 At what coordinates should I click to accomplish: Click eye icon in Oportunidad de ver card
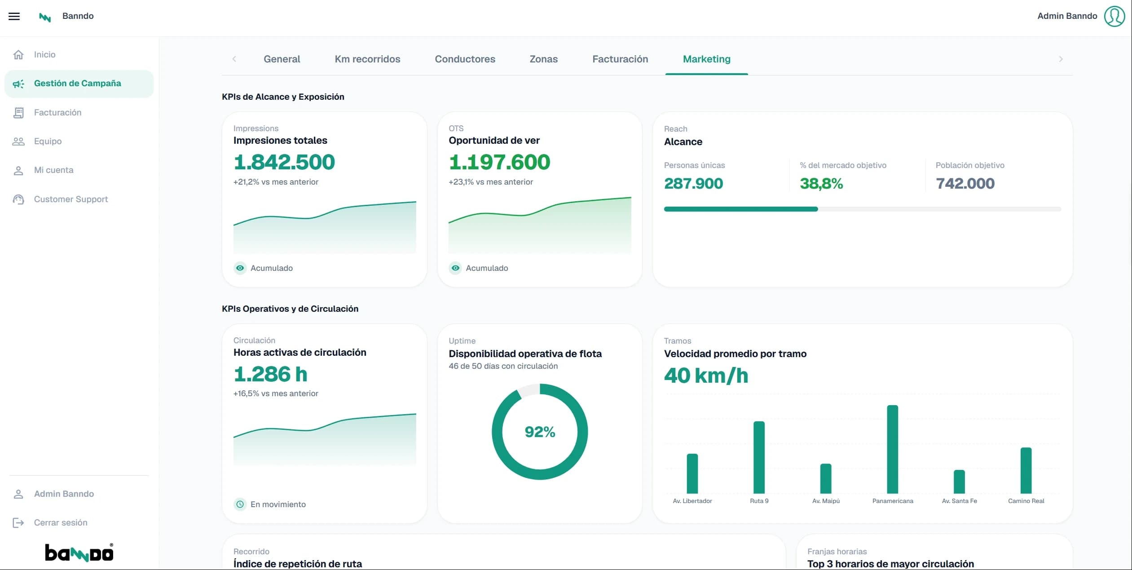455,268
